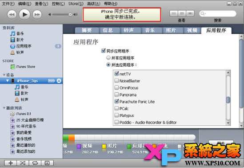Viewport: 244px width, 168px height.
Task: Check the Panorama app checkbox
Action: pos(116,94)
